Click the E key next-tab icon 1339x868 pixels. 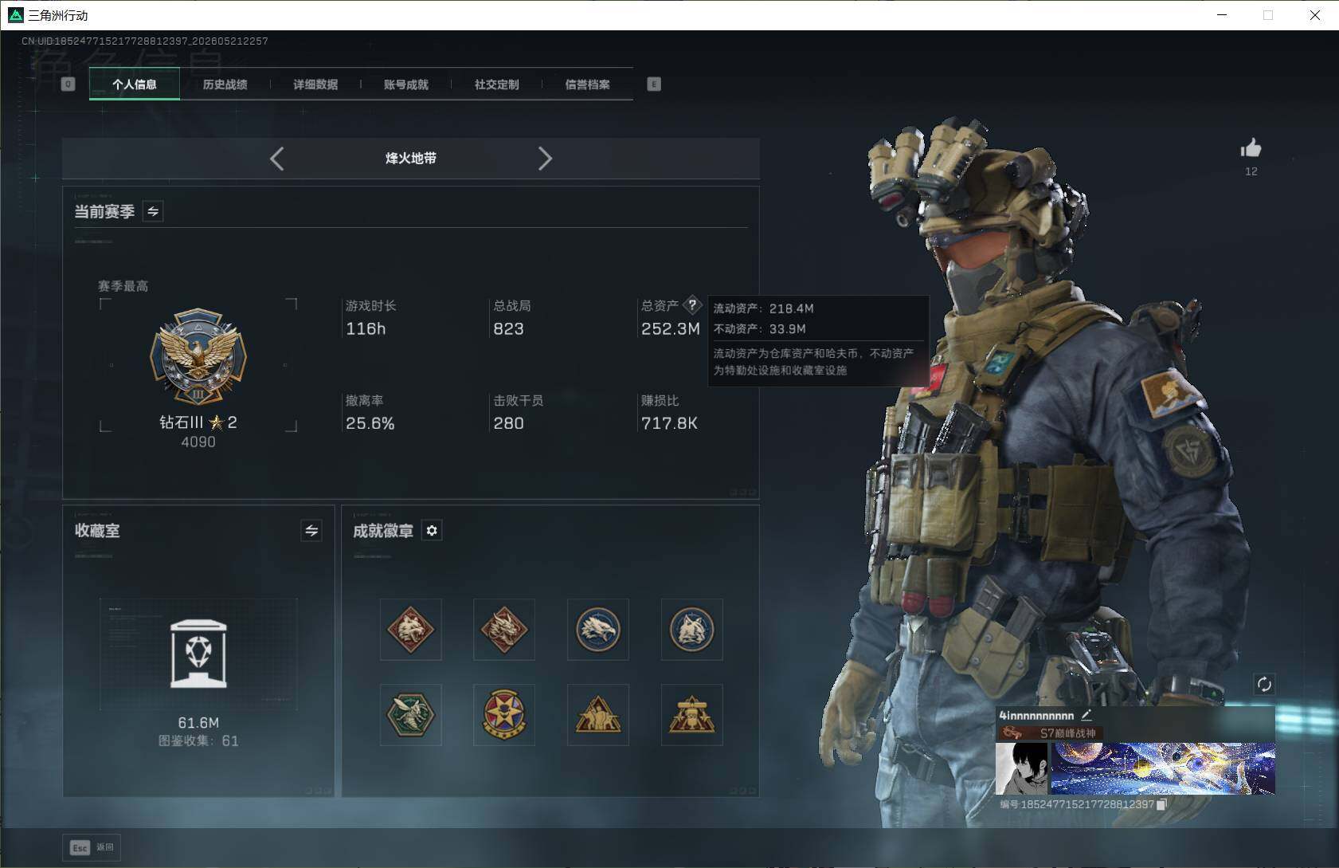tap(654, 84)
